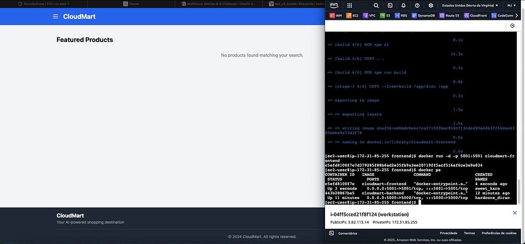
Task: Open the Termos link
Action: [x=470, y=233]
